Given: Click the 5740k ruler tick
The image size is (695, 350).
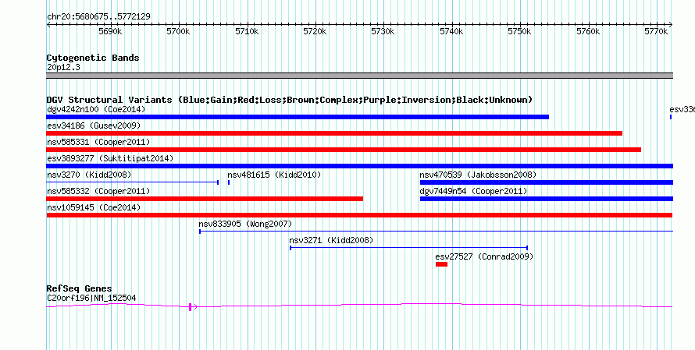Looking at the screenshot, I should (451, 31).
